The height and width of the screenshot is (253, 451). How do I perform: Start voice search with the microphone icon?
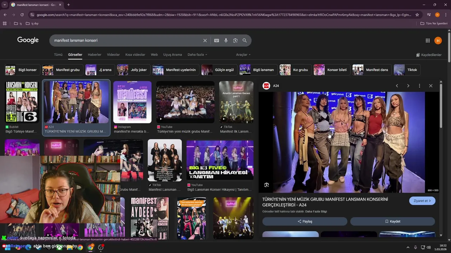226,40
